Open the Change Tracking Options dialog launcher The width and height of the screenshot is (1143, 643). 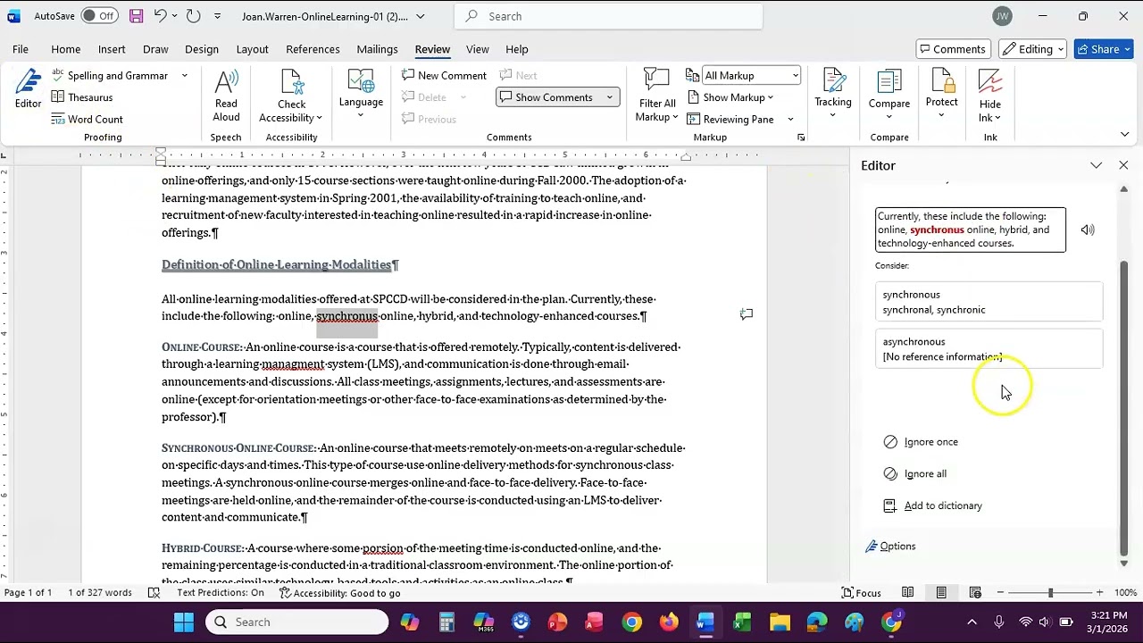pyautogui.click(x=801, y=138)
